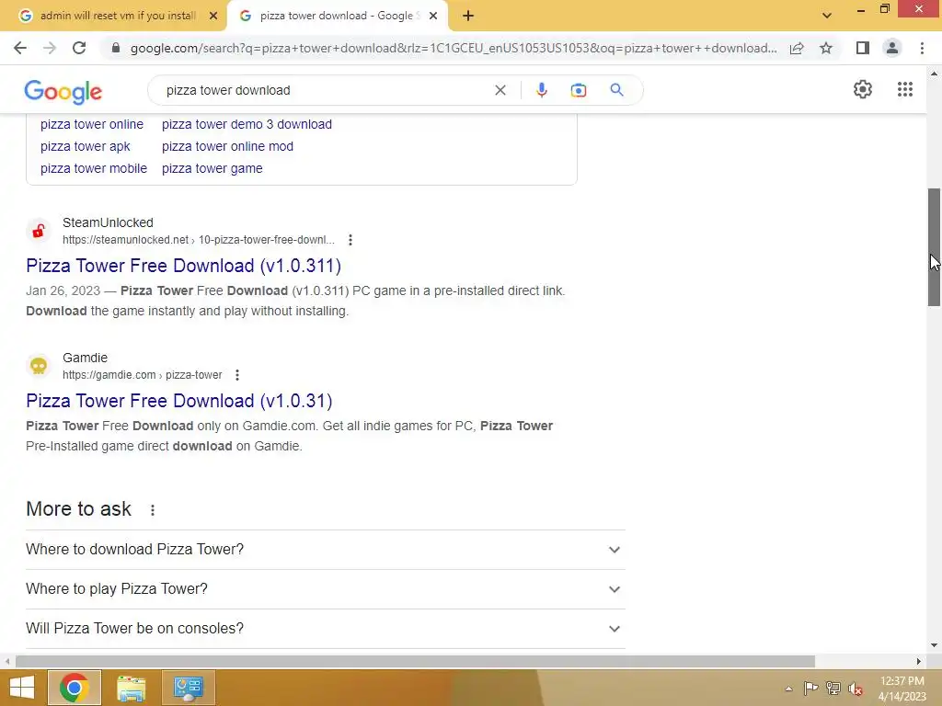Open File Explorer from the taskbar
The image size is (942, 706).
tap(131, 688)
